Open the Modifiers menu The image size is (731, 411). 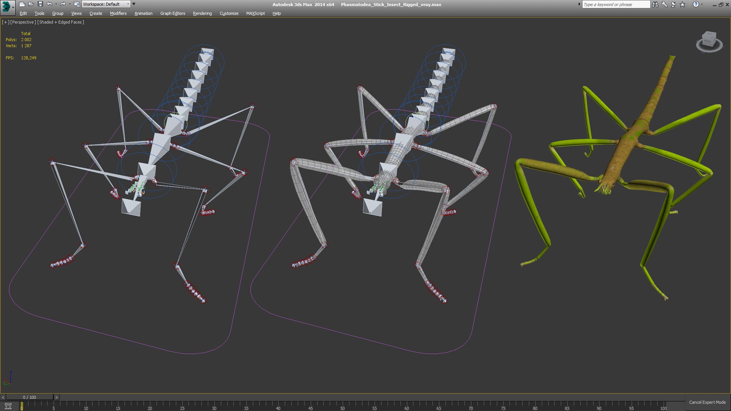118,13
